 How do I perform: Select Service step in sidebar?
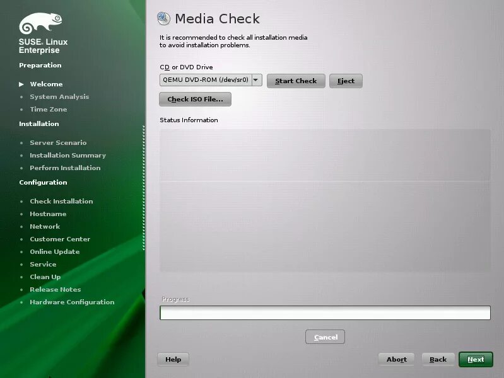[43, 265]
